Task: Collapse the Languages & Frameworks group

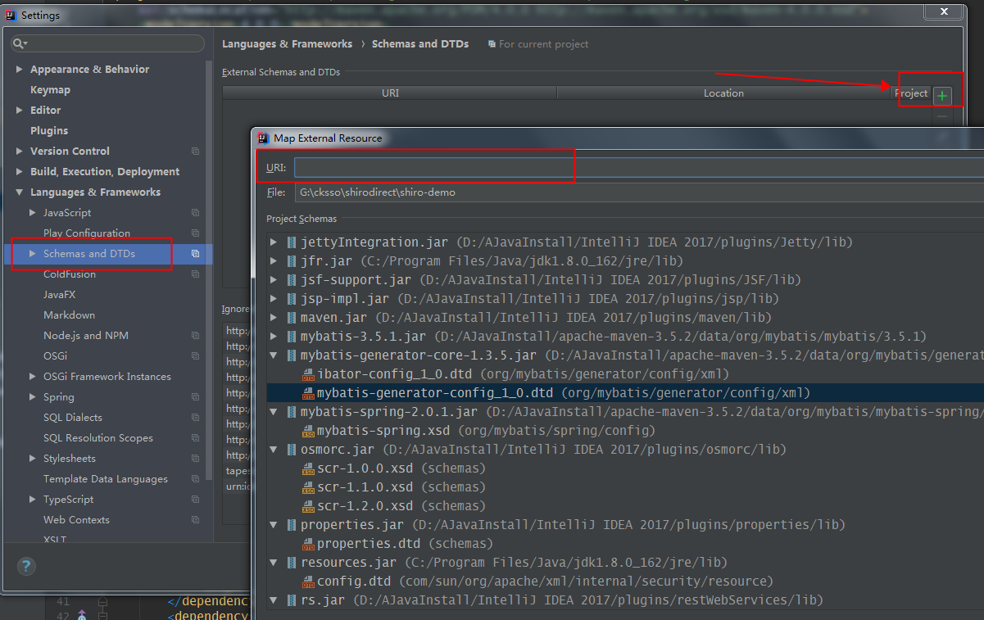Action: click(x=19, y=192)
